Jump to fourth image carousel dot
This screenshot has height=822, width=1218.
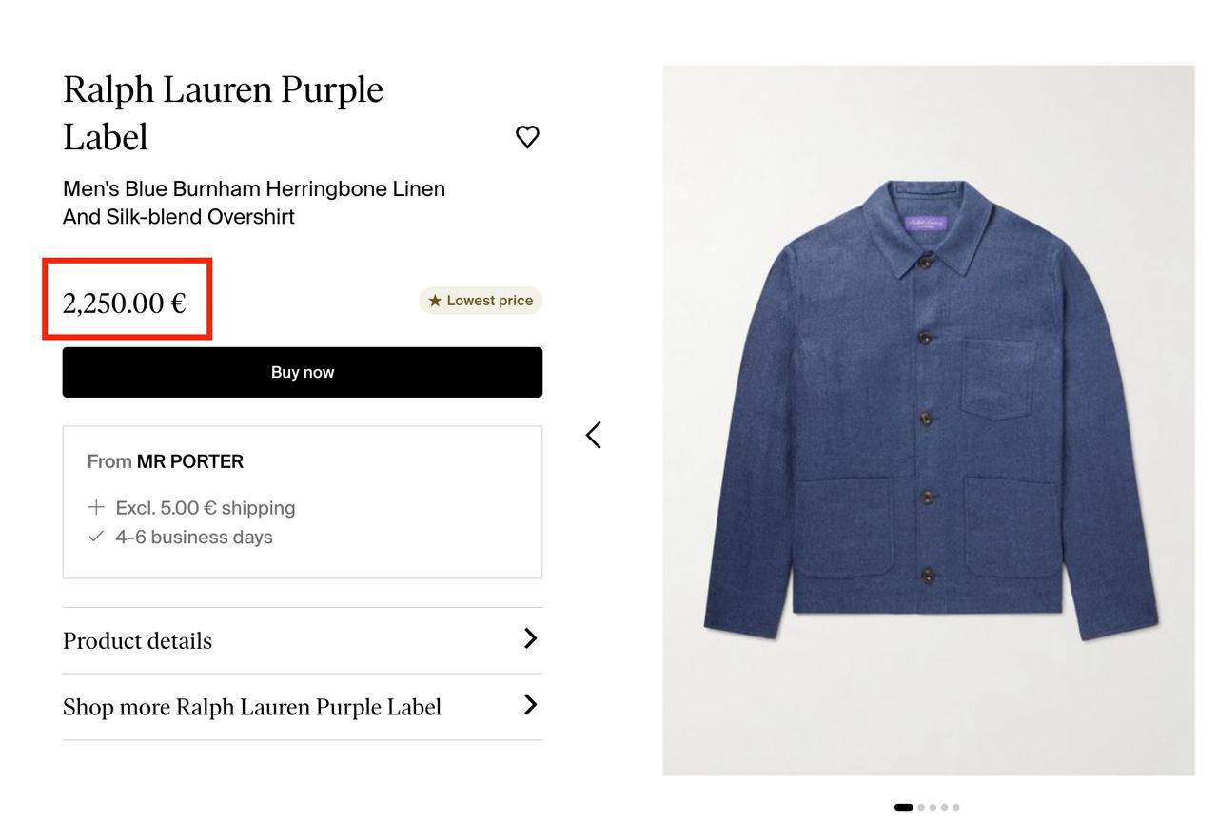944,808
